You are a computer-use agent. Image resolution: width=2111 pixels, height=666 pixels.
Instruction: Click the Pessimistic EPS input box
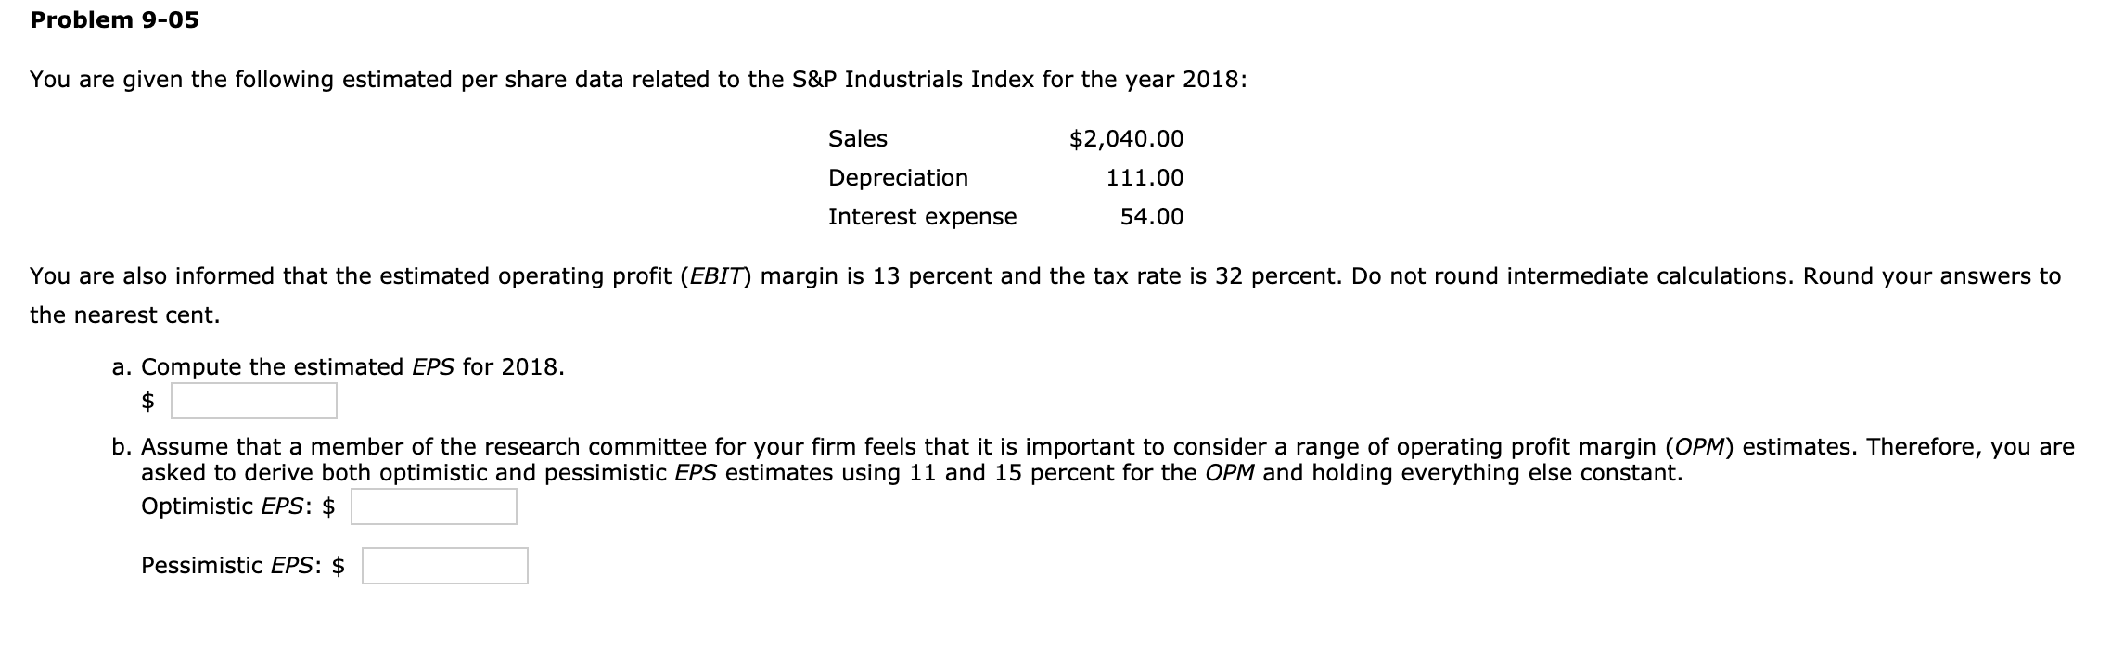(445, 566)
